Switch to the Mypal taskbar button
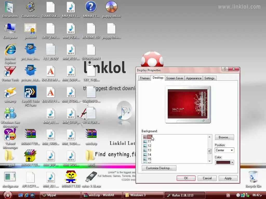The image size is (266, 199). tap(60, 195)
